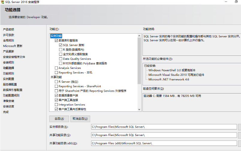
Task: Select the 实例功能 tree heading
Action: [56, 36]
